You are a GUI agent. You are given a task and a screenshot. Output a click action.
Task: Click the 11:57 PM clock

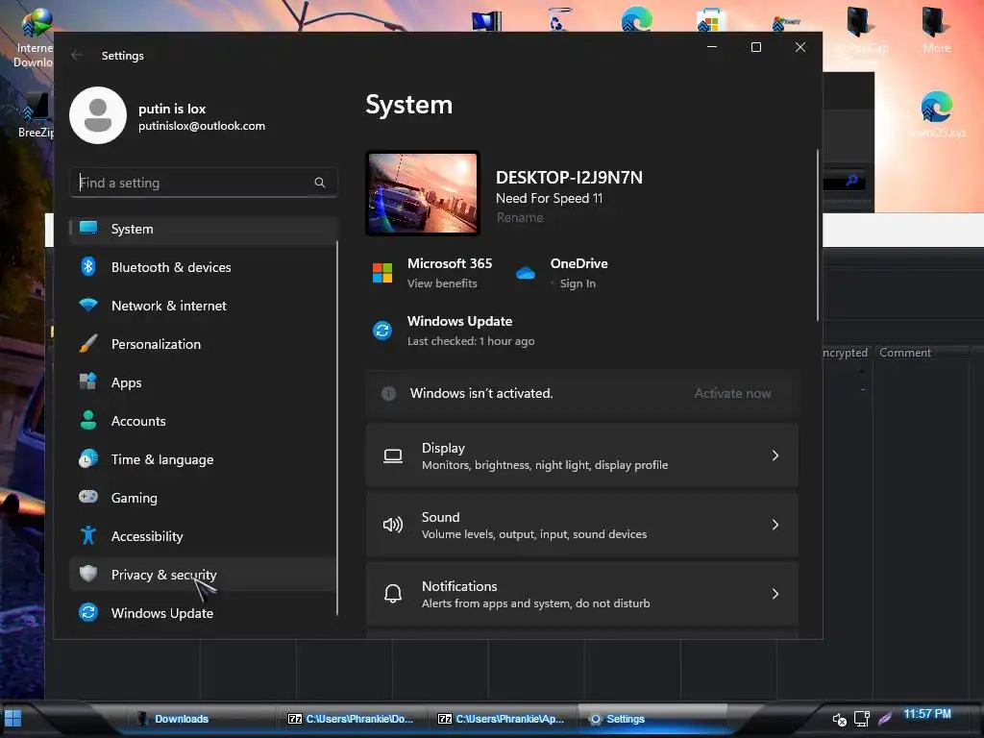click(927, 714)
